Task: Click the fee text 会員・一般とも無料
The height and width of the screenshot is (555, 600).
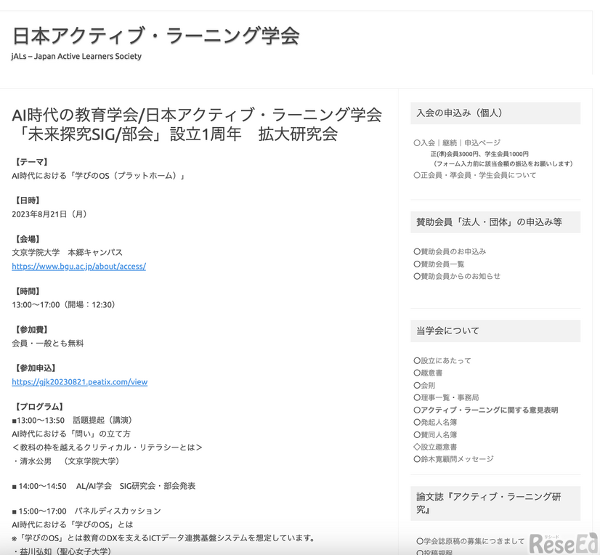Action: pyautogui.click(x=48, y=344)
